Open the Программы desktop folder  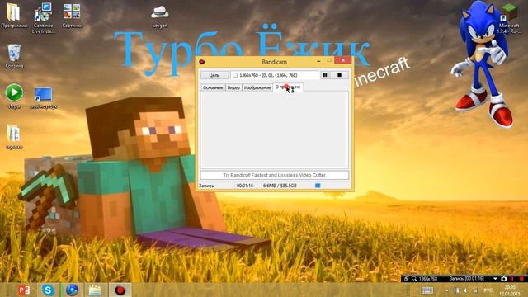[x=14, y=16]
